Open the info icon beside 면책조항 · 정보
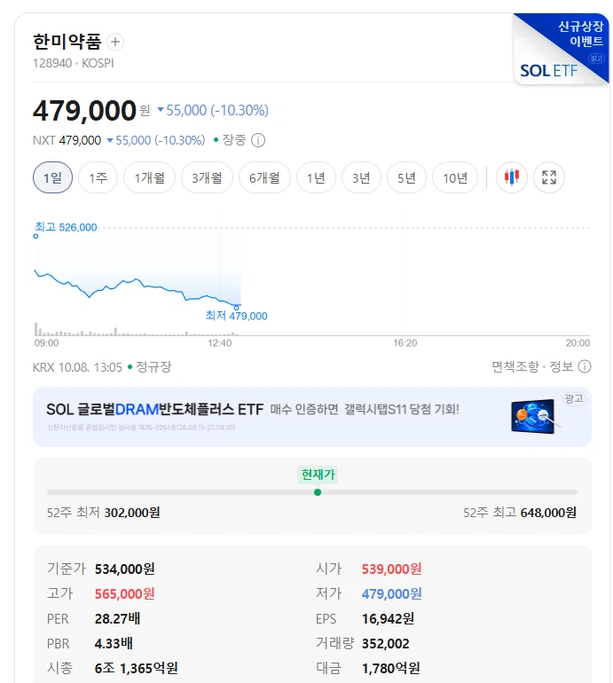 coord(585,366)
